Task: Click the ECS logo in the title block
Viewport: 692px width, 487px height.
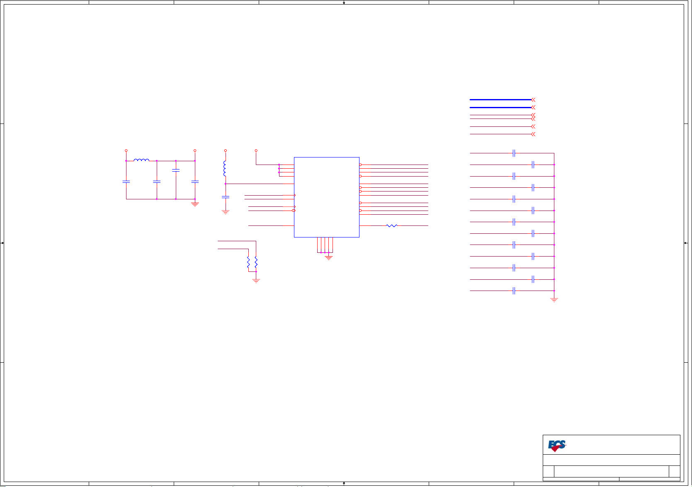Action: pos(557,446)
